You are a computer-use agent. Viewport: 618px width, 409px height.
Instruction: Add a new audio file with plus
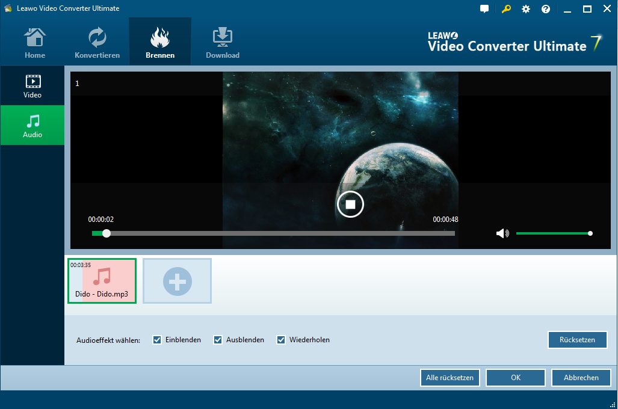(x=178, y=281)
